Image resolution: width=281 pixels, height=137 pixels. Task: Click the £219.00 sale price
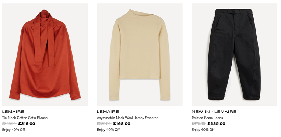pyautogui.click(x=27, y=124)
